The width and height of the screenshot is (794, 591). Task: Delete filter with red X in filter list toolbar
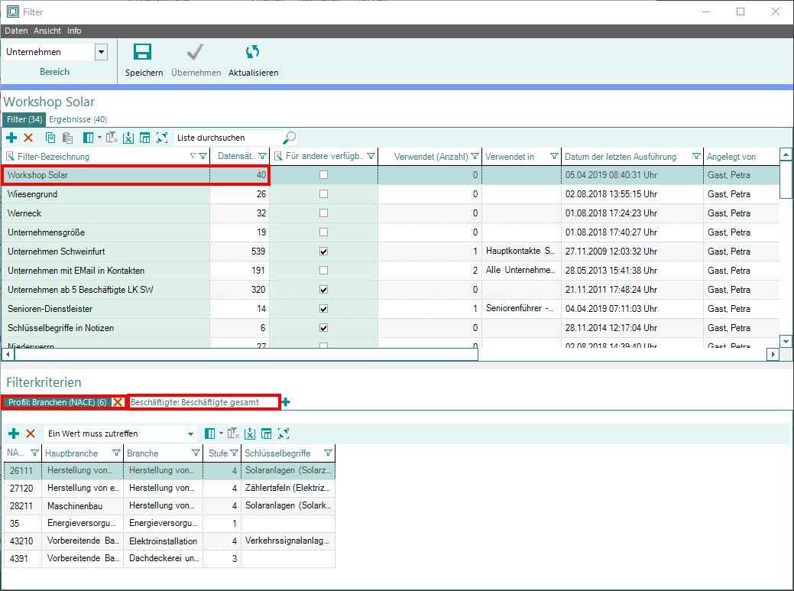(28, 138)
